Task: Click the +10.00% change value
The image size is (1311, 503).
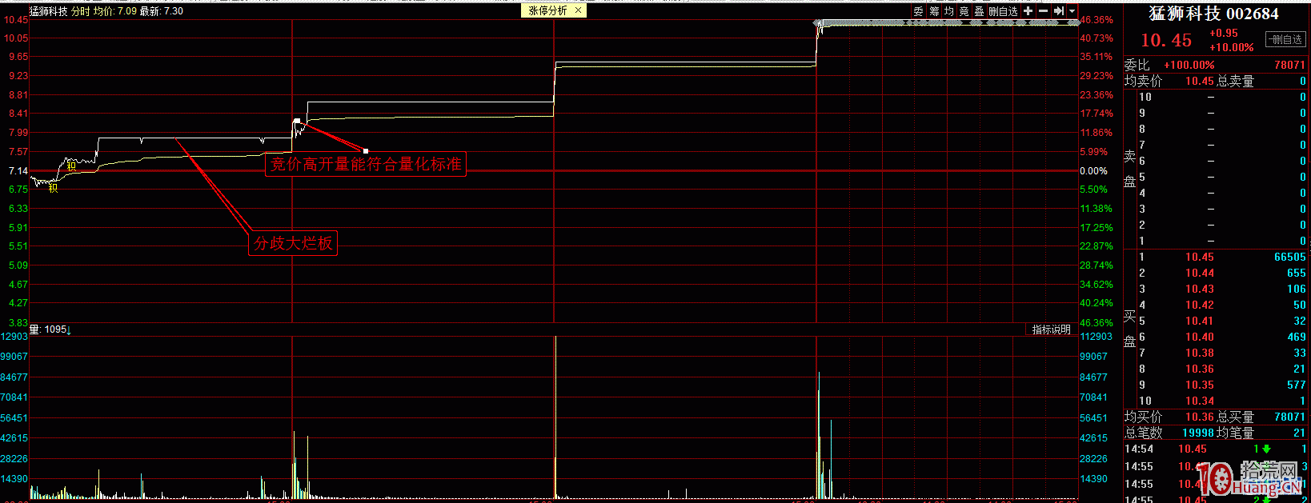Action: [1232, 47]
